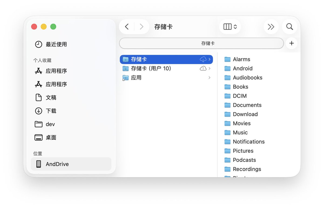
Task: Click the Alarms folder icon
Action: click(x=228, y=59)
